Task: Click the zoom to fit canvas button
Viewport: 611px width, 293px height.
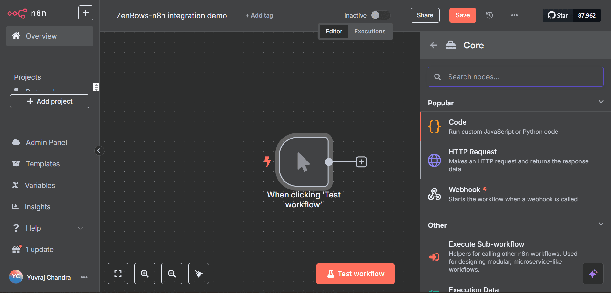Action: click(x=118, y=274)
